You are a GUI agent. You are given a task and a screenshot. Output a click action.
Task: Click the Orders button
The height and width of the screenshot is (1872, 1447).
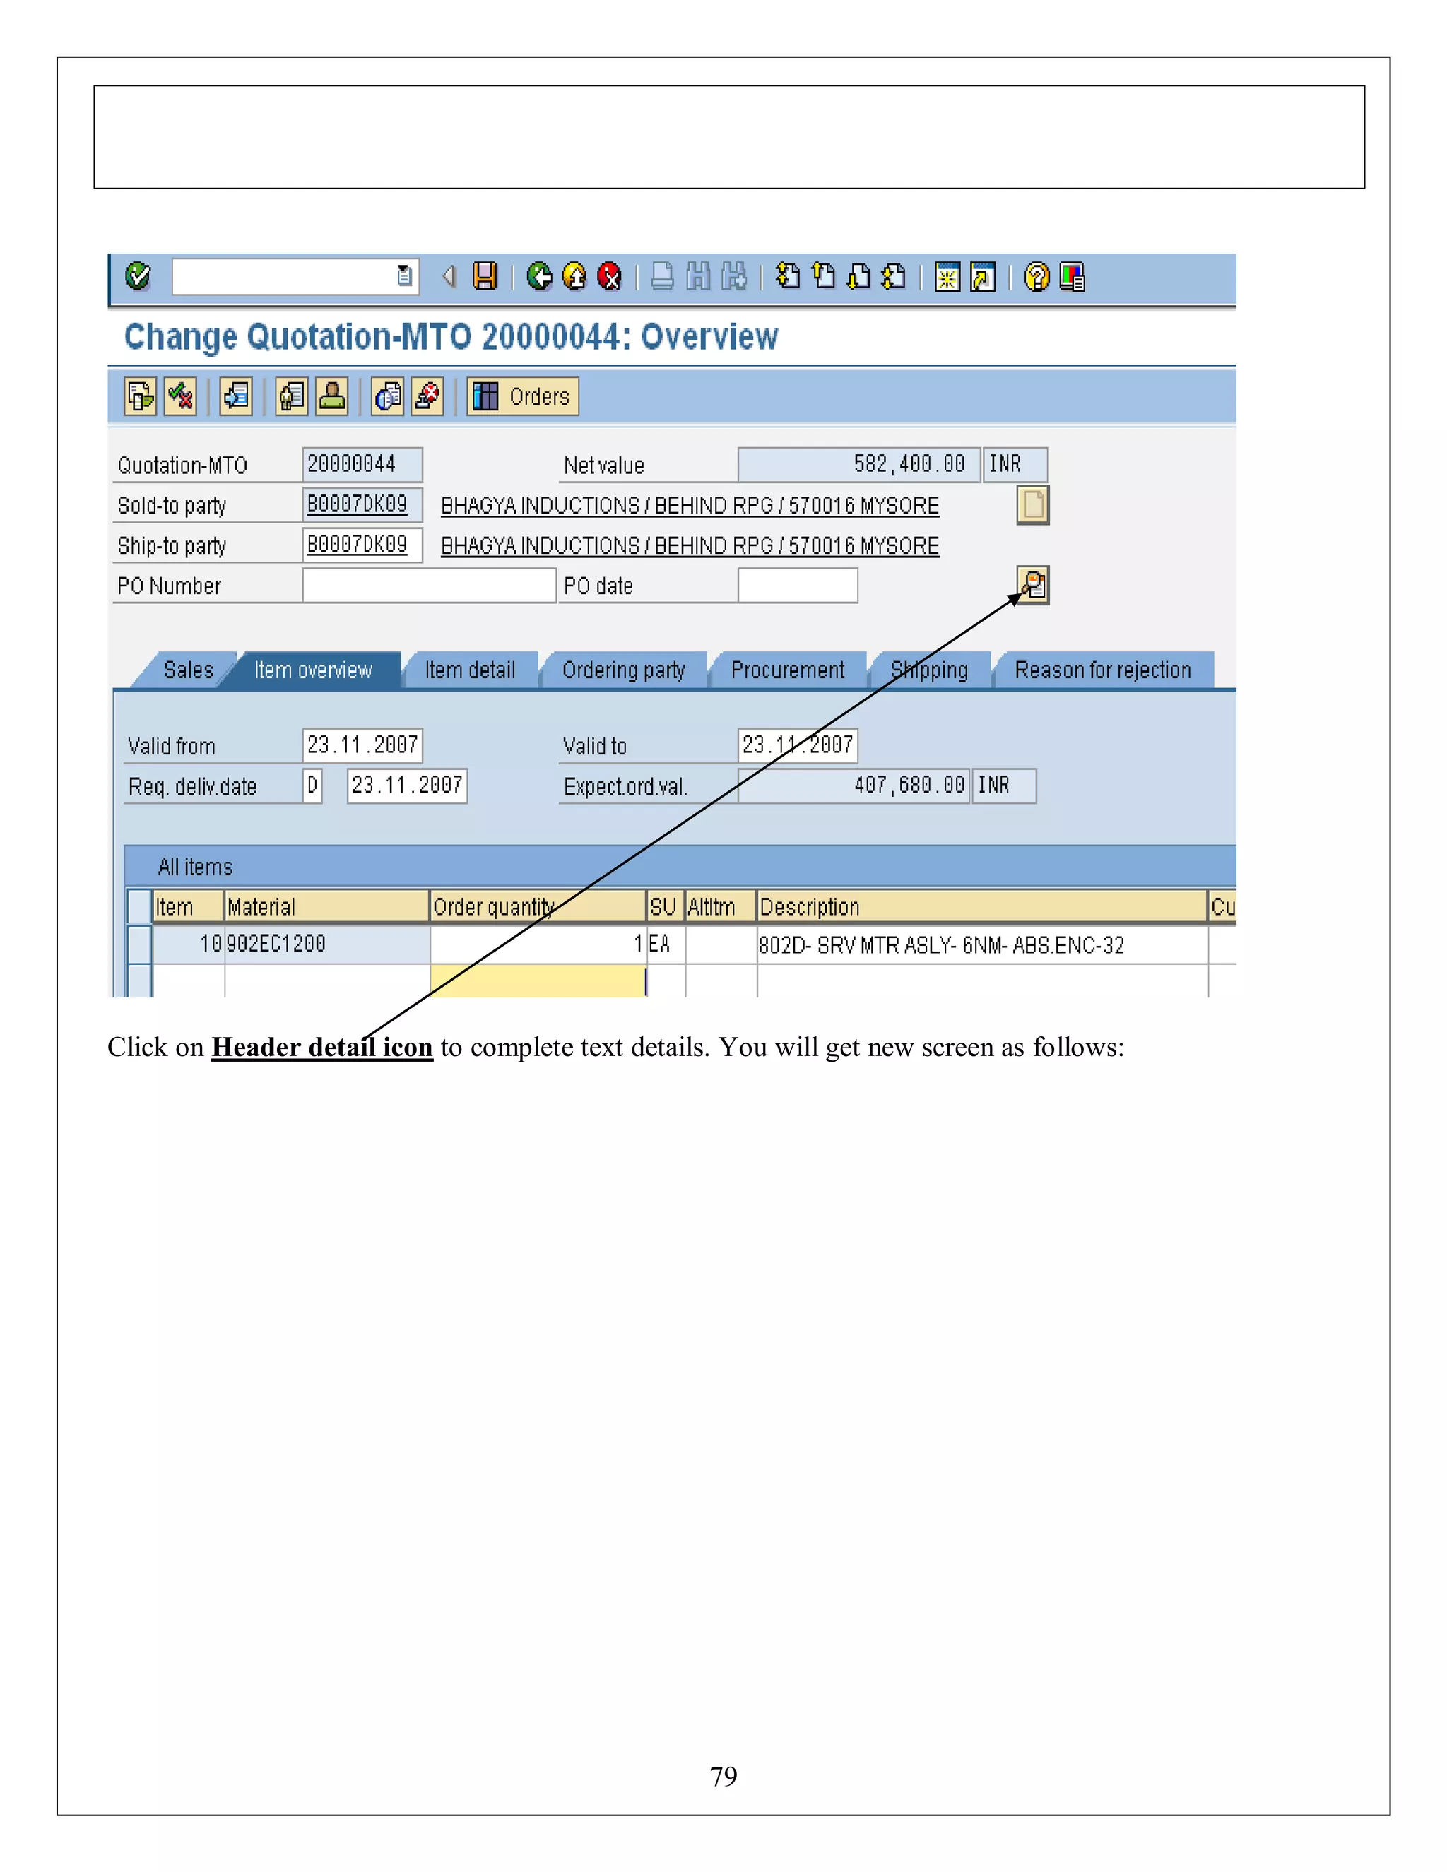point(523,396)
